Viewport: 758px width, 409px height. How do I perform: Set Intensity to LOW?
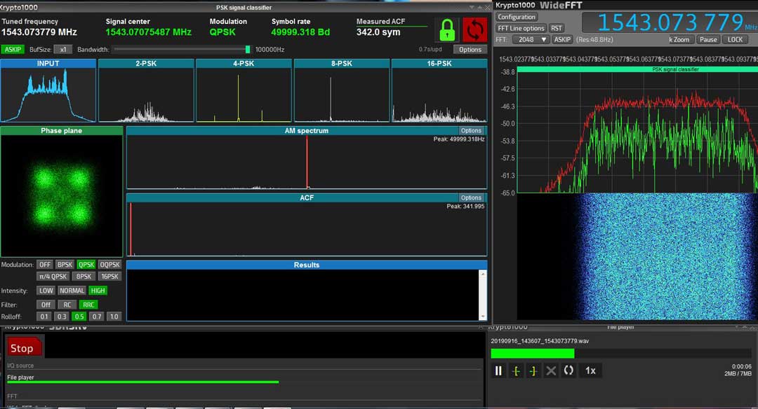coord(46,291)
